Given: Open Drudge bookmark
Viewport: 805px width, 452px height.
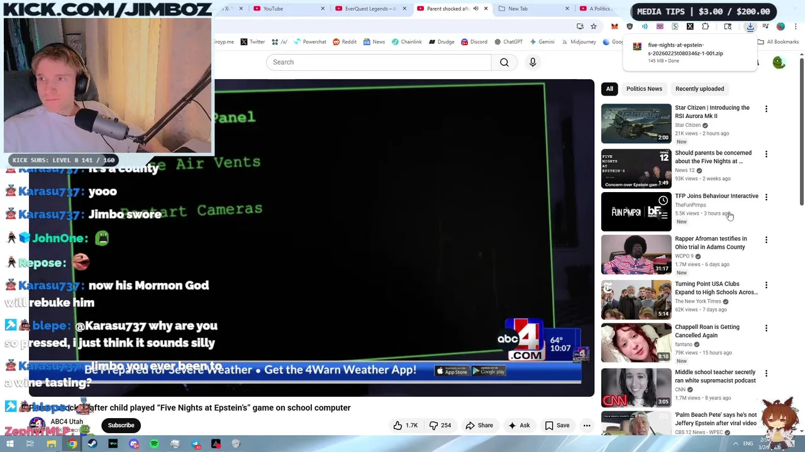Looking at the screenshot, I should [441, 42].
